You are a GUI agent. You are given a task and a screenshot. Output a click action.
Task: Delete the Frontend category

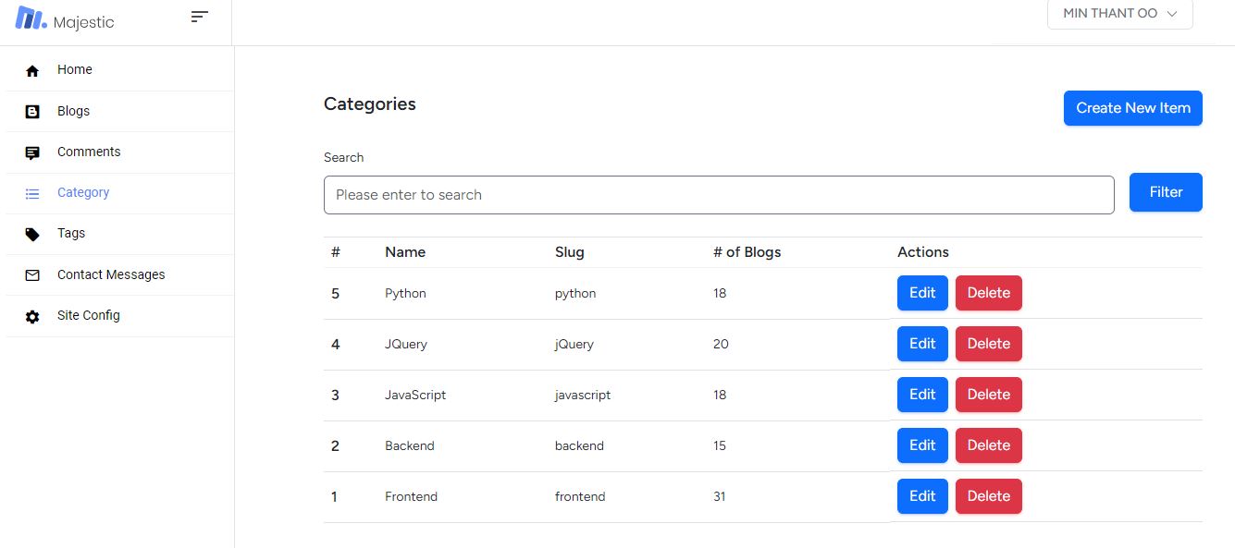point(988,496)
